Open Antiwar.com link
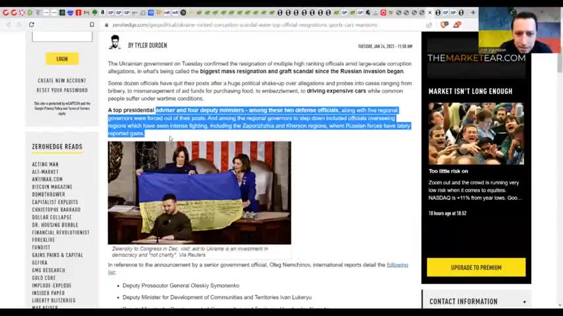Viewport: 563px width, 316px height. coord(47,179)
